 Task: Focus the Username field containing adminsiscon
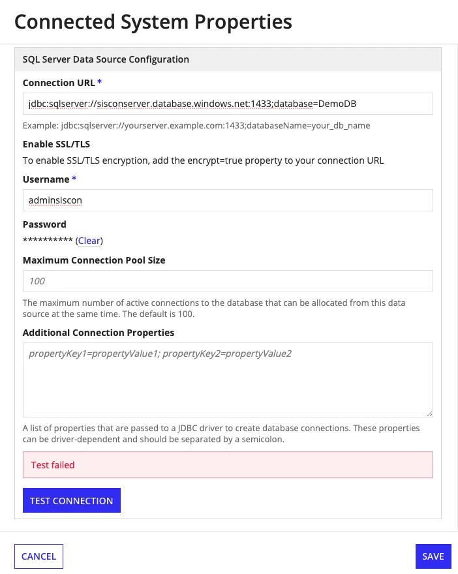(228, 200)
